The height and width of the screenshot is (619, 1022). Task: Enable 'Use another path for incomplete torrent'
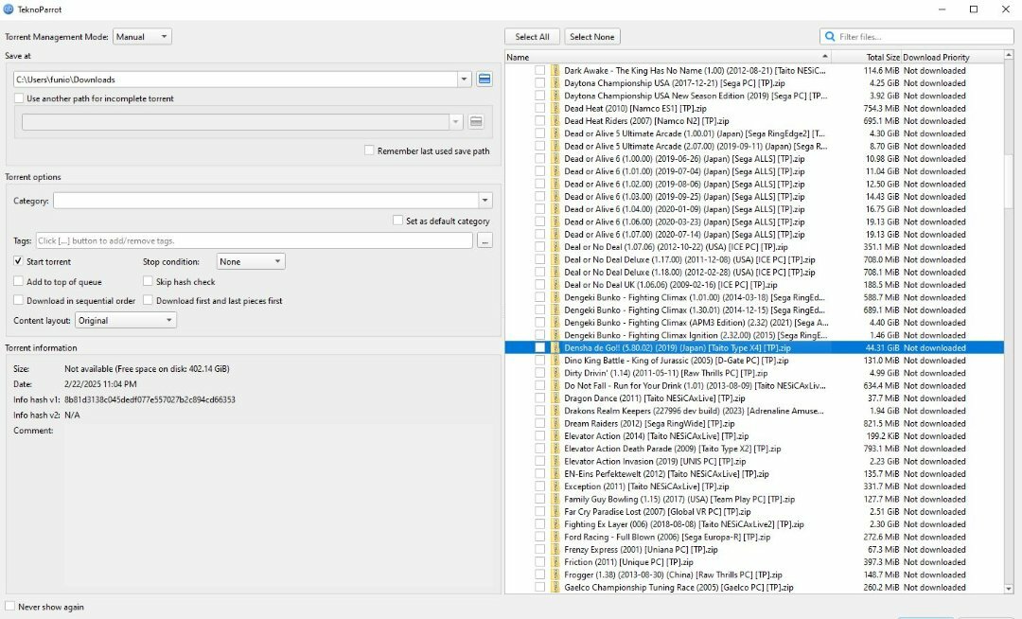19,98
